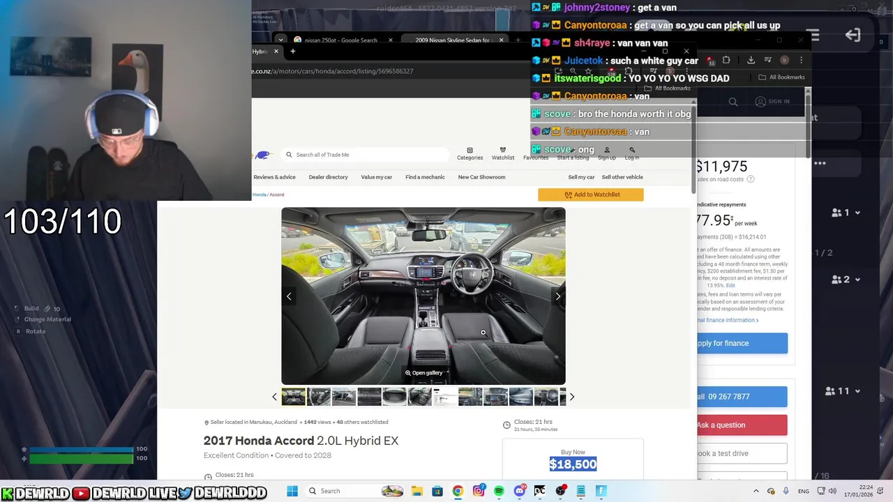The width and height of the screenshot is (893, 502).
Task: Move thumbnail strip left
Action: tap(274, 397)
